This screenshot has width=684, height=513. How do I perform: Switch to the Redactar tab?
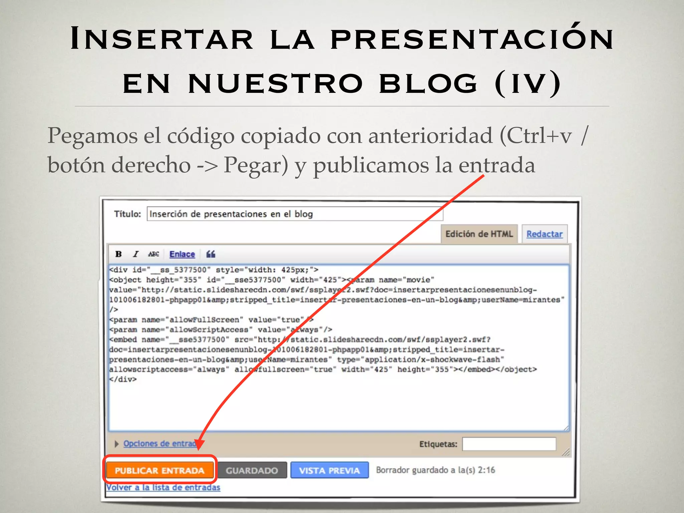point(544,234)
